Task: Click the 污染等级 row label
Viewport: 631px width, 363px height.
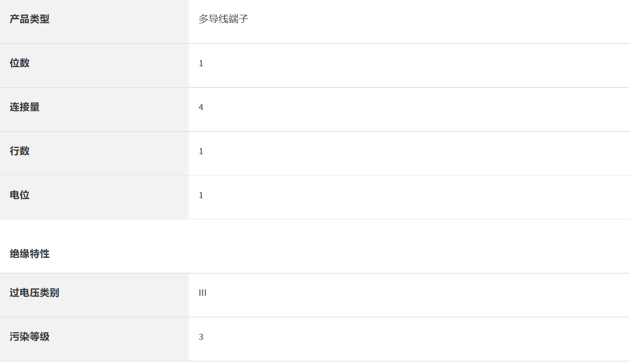Action: click(30, 337)
